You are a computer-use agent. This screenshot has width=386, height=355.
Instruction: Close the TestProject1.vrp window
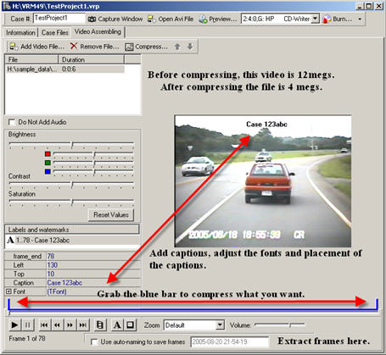pos(379,6)
